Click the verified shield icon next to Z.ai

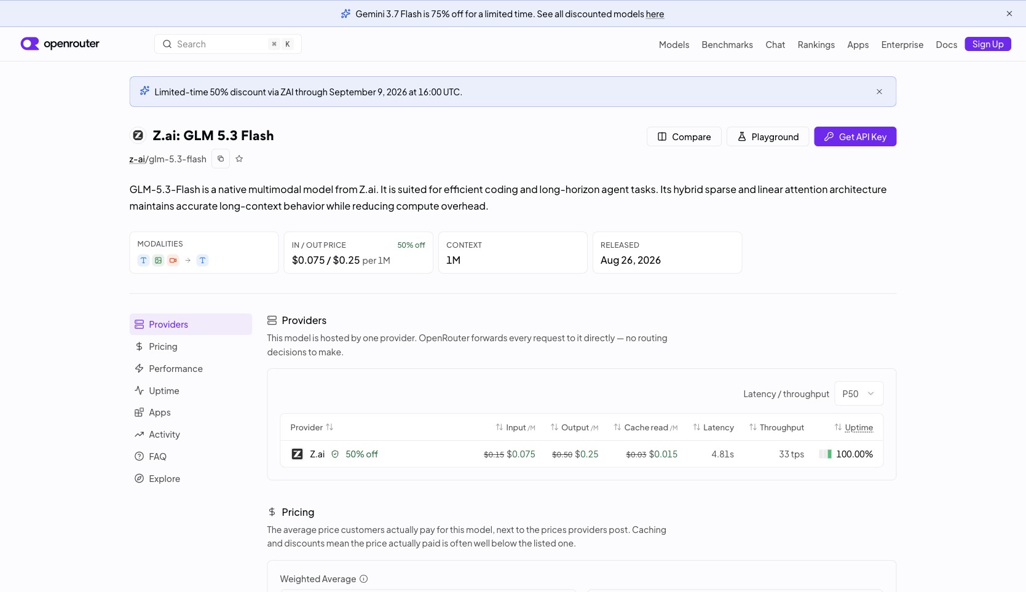pos(335,454)
